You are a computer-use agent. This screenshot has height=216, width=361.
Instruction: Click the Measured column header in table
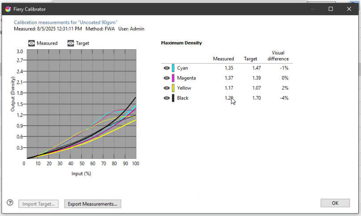coord(223,59)
